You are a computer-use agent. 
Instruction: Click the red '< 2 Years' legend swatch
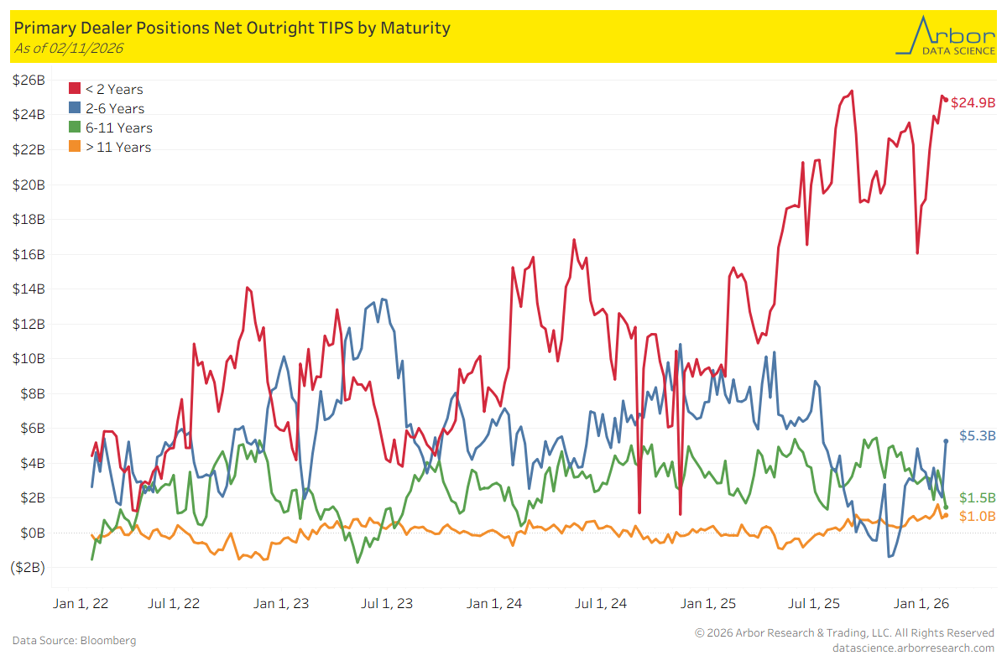point(74,89)
